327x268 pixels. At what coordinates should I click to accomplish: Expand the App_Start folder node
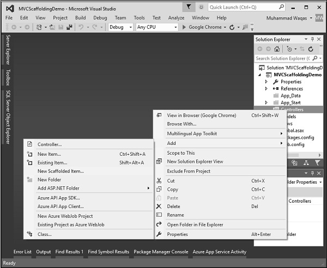[267, 103]
